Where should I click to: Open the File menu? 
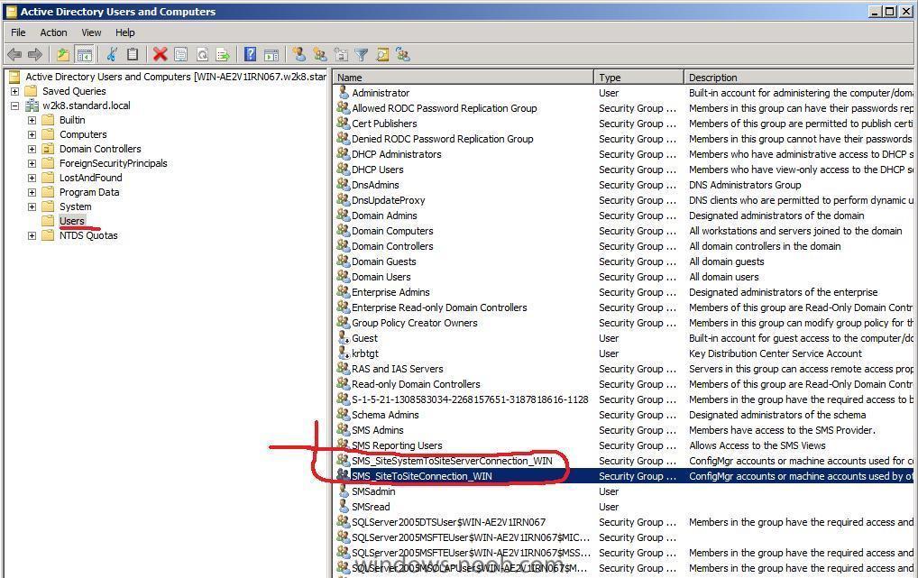pyautogui.click(x=18, y=32)
